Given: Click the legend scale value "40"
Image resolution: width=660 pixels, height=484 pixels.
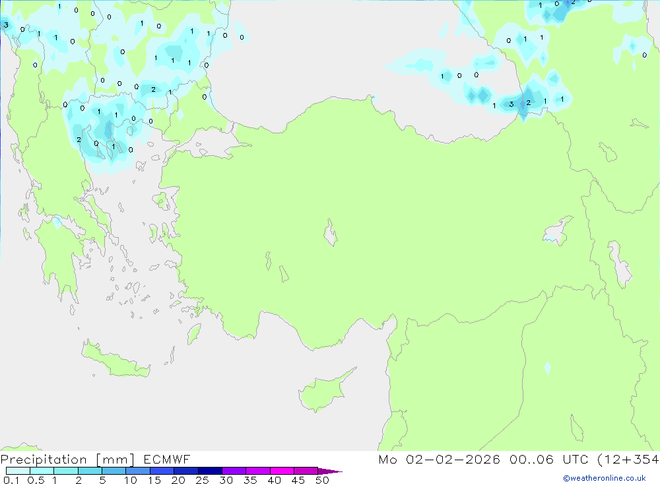Looking at the screenshot, I should click(274, 480).
